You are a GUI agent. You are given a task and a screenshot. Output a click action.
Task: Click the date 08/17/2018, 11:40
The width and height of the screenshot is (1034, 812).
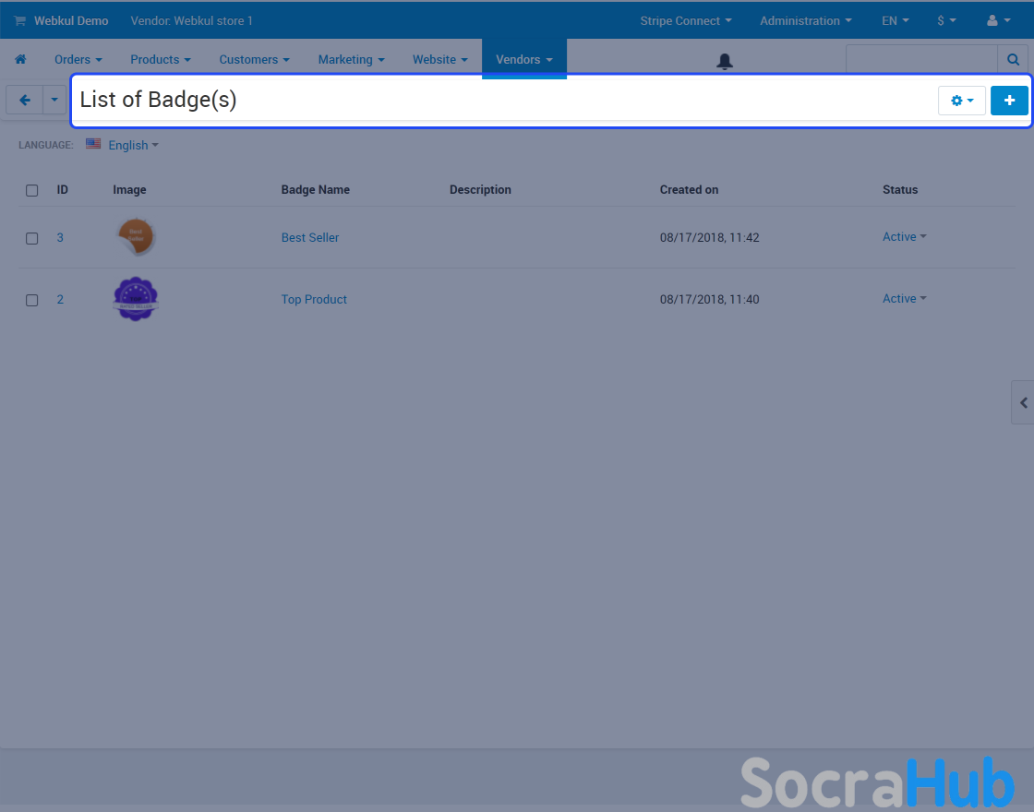click(x=710, y=299)
